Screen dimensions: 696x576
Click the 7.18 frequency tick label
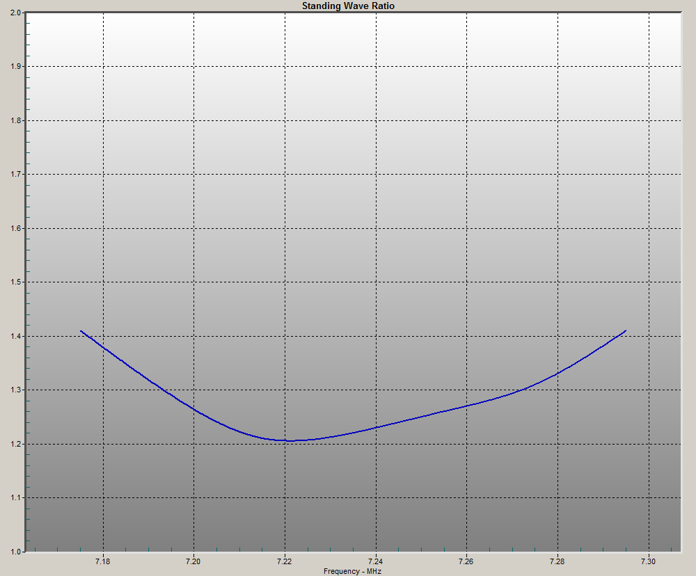coord(102,561)
